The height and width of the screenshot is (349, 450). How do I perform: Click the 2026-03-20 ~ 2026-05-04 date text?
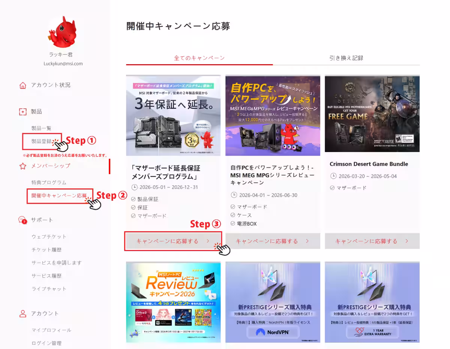pyautogui.click(x=367, y=176)
